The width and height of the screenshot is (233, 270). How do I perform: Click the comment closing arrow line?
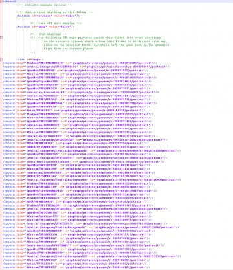(32, 52)
